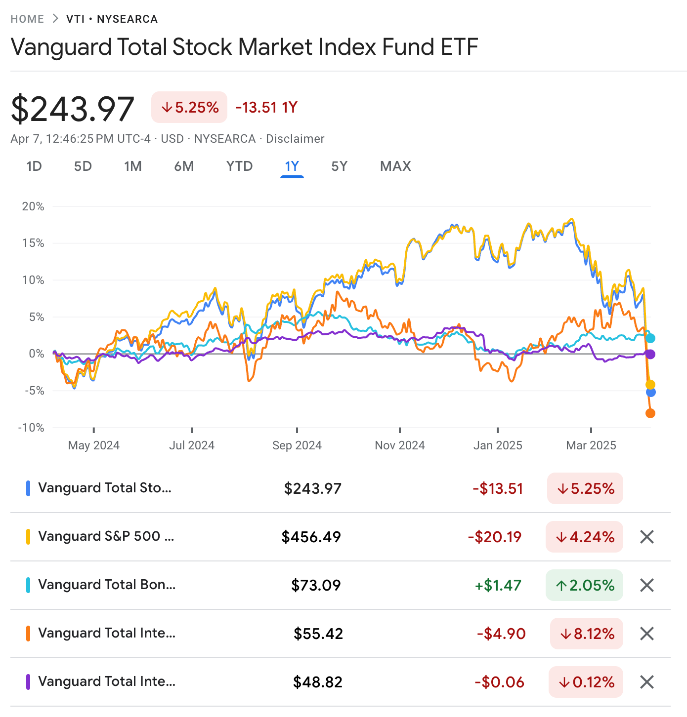Switch chart to 6M range
687x717 pixels.
pos(184,166)
